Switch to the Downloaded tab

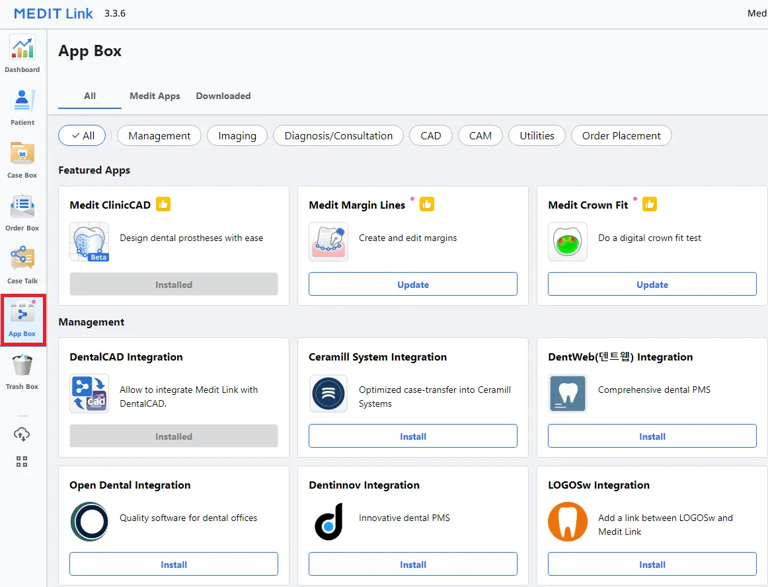(x=223, y=96)
